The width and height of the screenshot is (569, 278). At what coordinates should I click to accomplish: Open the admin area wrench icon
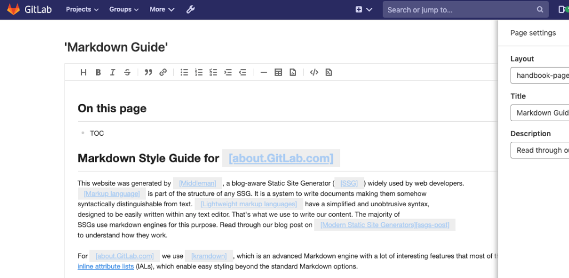pyautogui.click(x=191, y=9)
